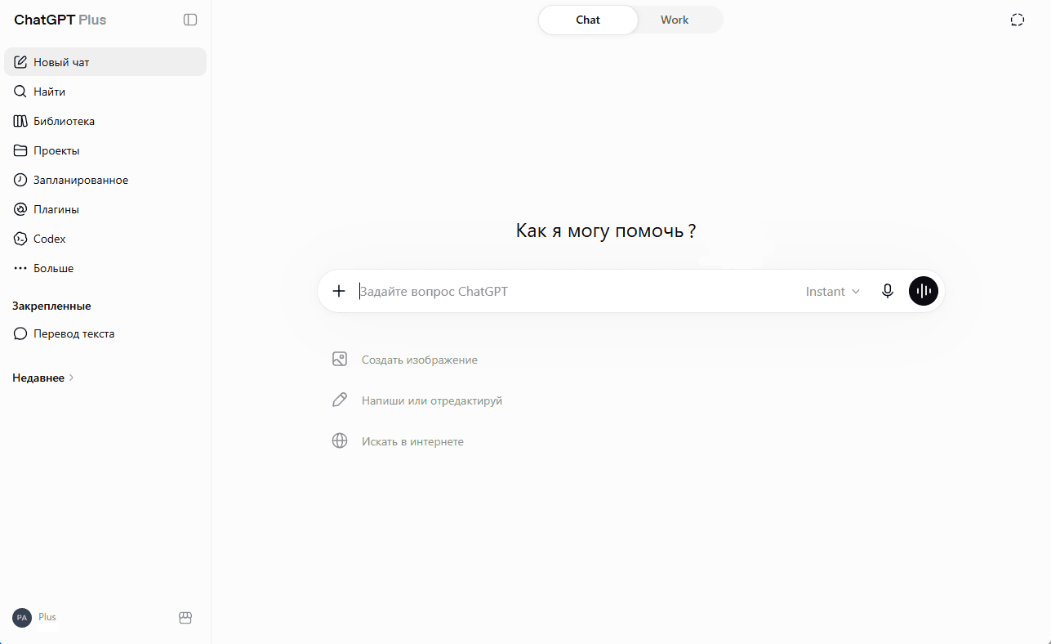Image resolution: width=1051 pixels, height=644 pixels.
Task: Show more options via Больше
Action: tap(105, 268)
